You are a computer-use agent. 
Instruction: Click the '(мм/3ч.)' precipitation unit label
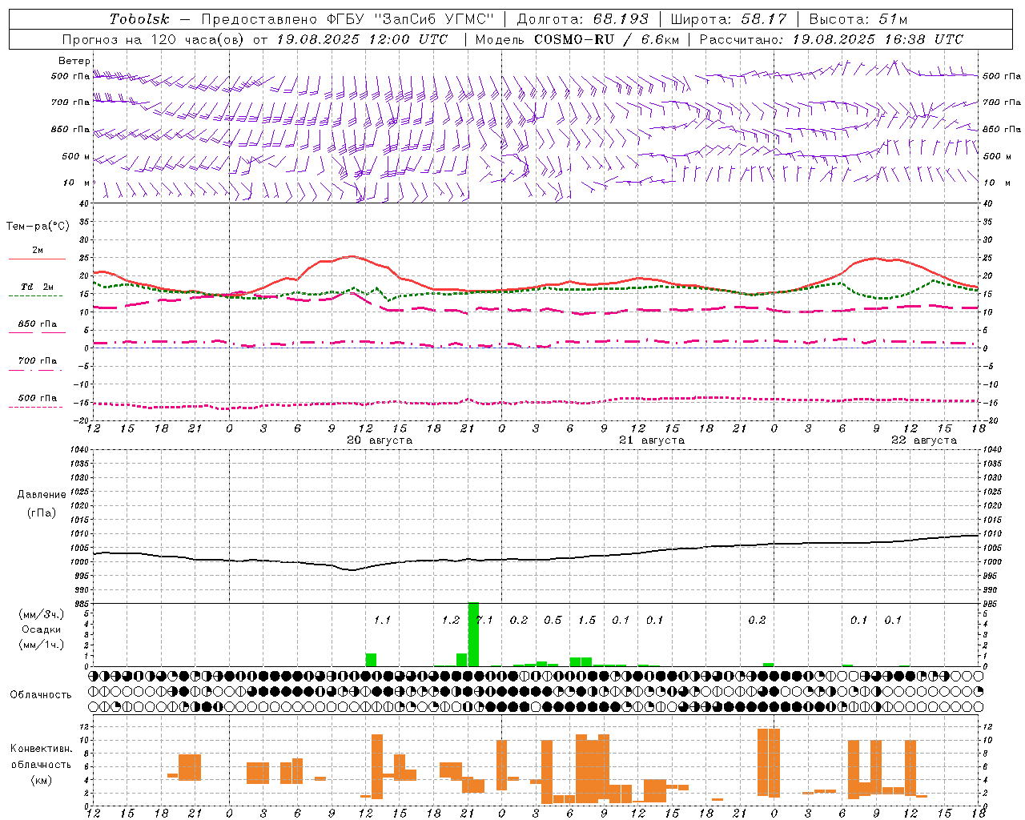42,614
